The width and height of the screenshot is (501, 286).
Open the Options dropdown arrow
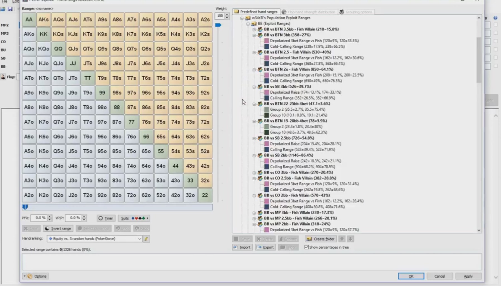[25, 276]
